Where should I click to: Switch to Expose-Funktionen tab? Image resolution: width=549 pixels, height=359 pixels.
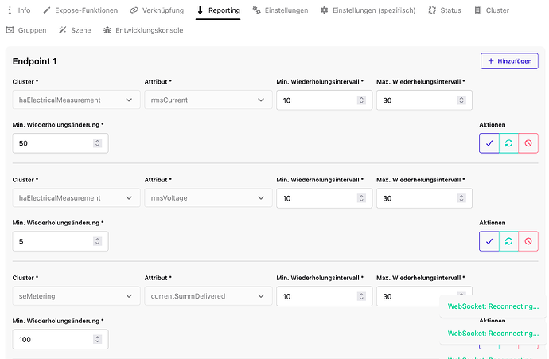point(80,10)
